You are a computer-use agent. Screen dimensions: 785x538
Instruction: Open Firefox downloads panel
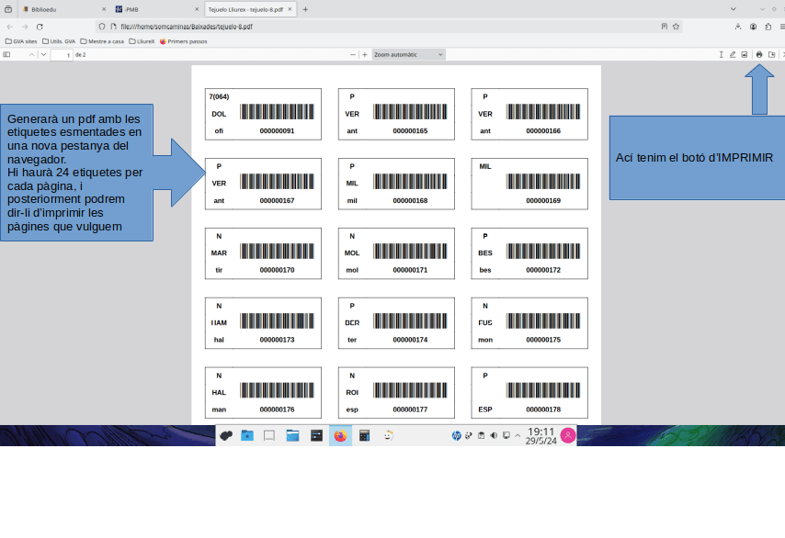pyautogui.click(x=738, y=27)
